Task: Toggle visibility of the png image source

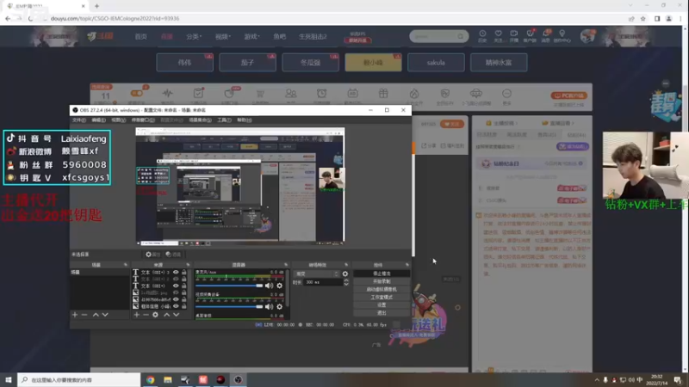Action: [x=176, y=292]
